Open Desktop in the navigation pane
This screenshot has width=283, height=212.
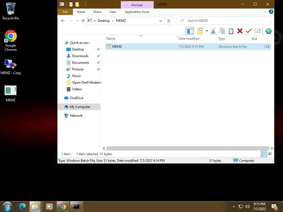tap(78, 49)
